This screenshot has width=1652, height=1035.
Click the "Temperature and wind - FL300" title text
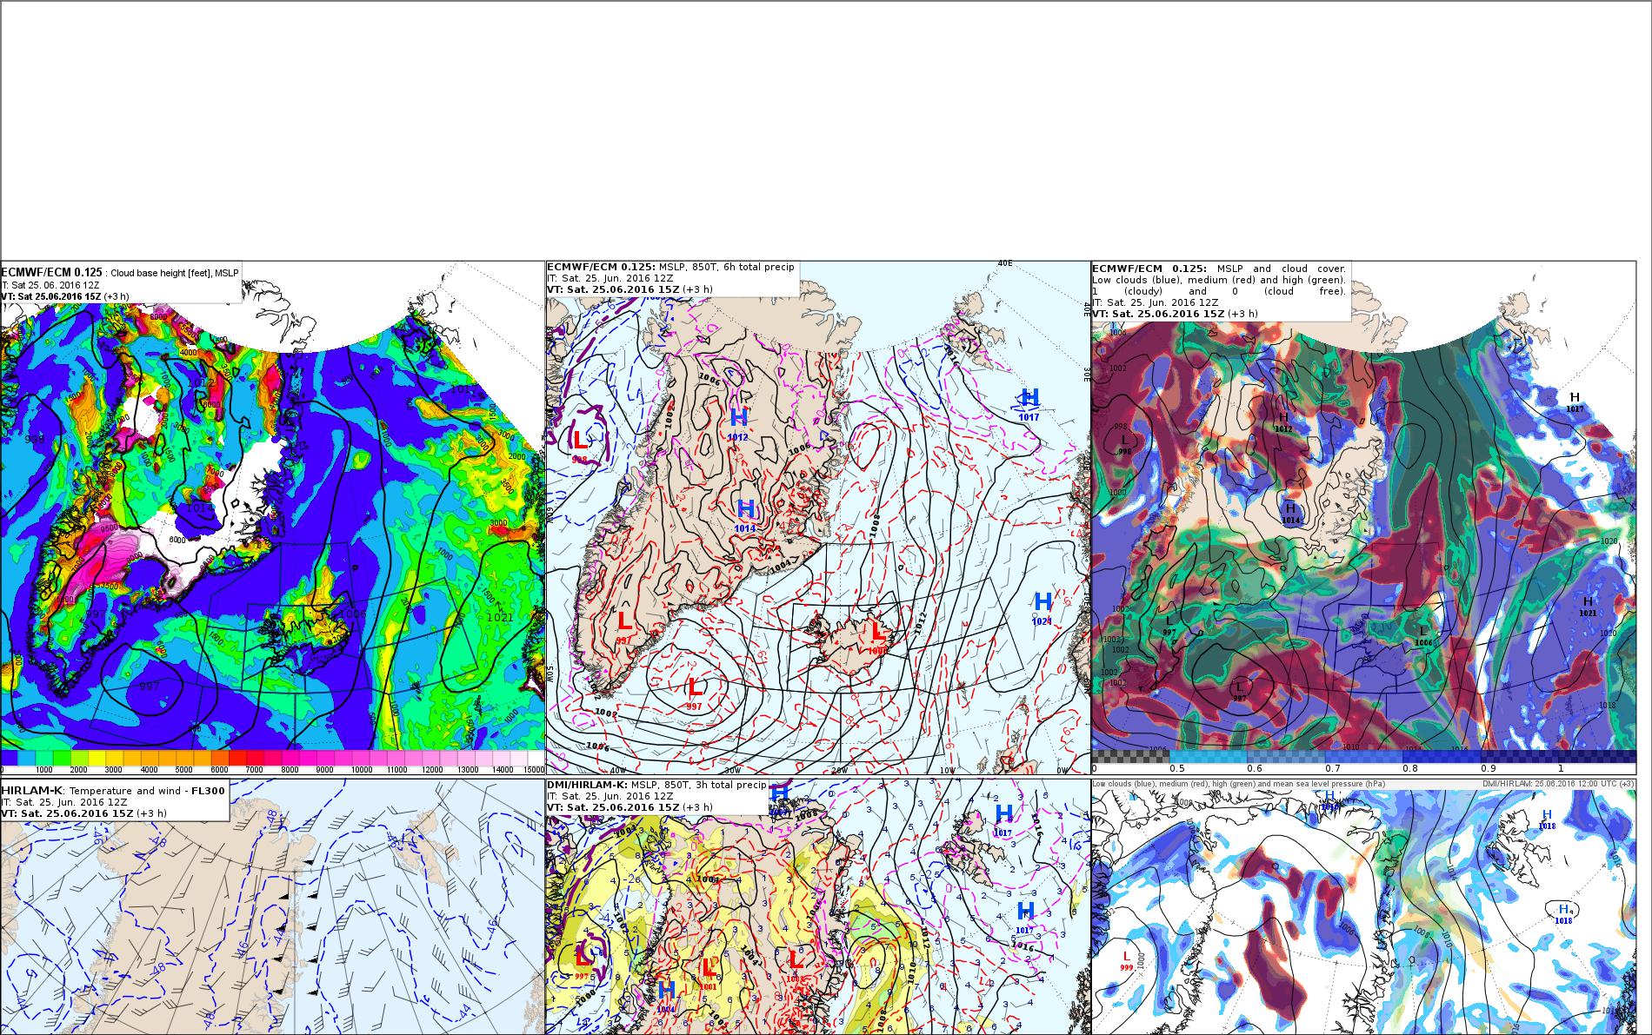147,791
